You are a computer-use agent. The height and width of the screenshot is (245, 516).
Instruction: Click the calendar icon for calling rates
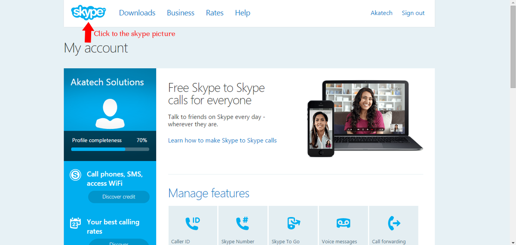point(76,223)
